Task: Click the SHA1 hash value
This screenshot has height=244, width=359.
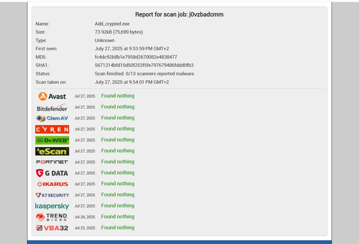Action: (x=144, y=65)
